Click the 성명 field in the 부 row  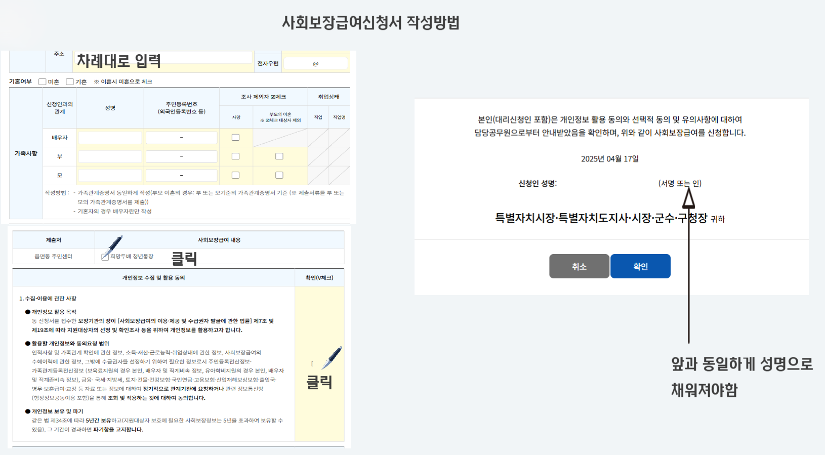(x=110, y=156)
